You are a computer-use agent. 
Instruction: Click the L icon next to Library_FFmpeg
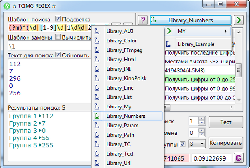tap(97, 50)
